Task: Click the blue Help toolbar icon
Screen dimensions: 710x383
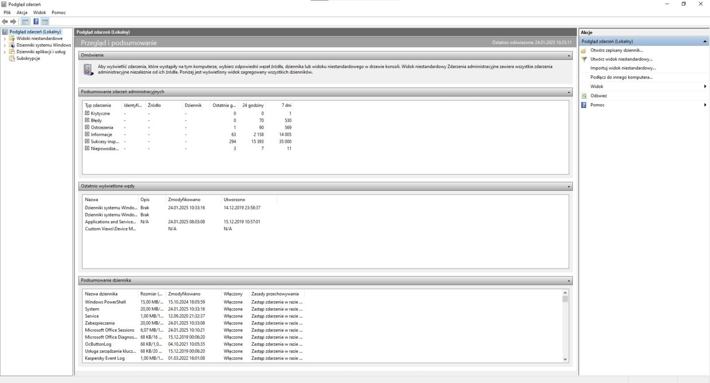Action: (x=36, y=22)
